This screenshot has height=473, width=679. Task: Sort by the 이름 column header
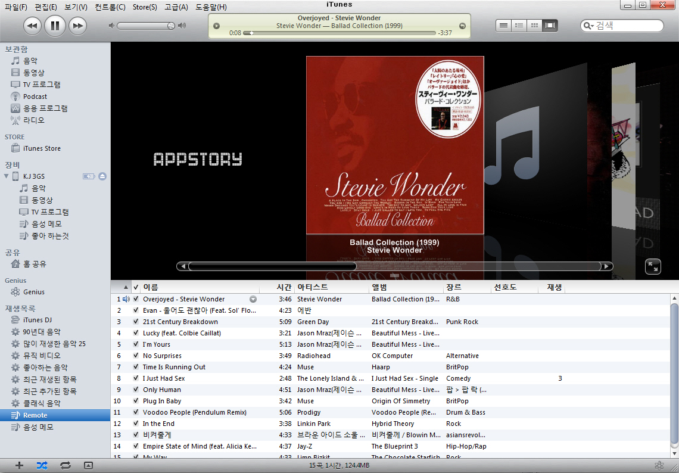pos(201,287)
